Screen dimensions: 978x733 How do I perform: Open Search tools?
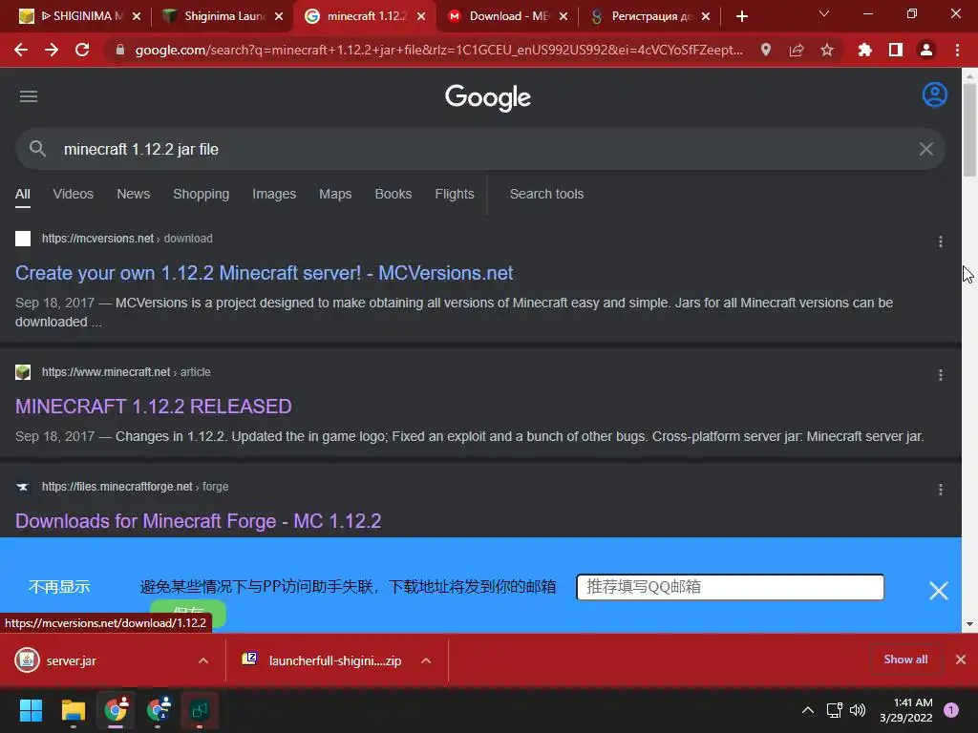pyautogui.click(x=546, y=194)
